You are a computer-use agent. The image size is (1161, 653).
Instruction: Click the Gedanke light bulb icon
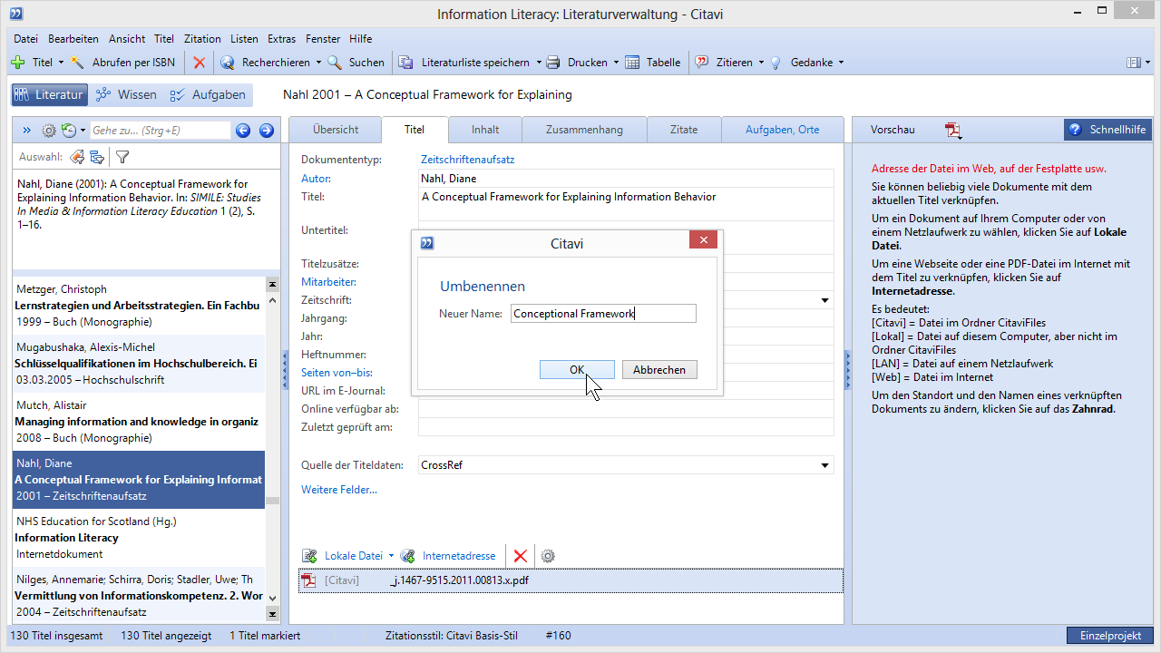[776, 63]
